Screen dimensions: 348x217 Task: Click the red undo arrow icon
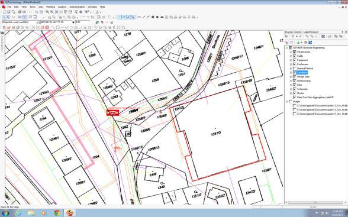(x=102, y=22)
